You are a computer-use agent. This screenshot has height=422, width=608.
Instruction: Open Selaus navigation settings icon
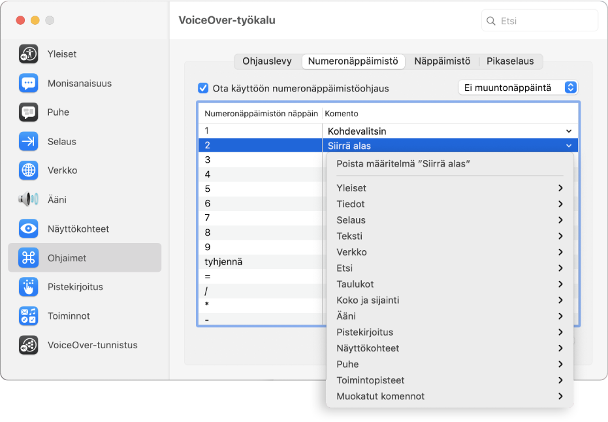[x=27, y=141]
